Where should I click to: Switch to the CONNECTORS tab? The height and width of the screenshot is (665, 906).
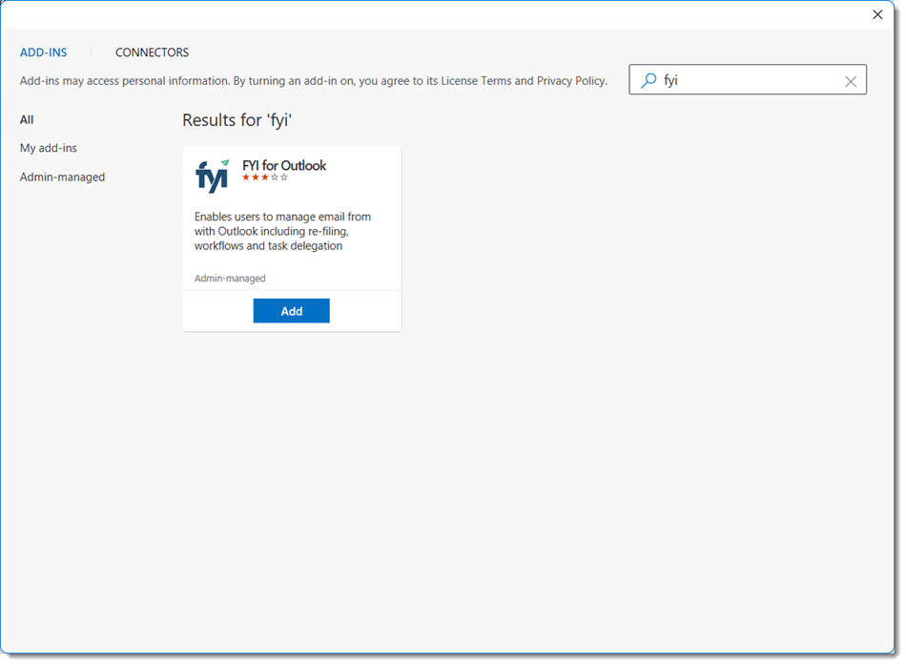tap(152, 52)
